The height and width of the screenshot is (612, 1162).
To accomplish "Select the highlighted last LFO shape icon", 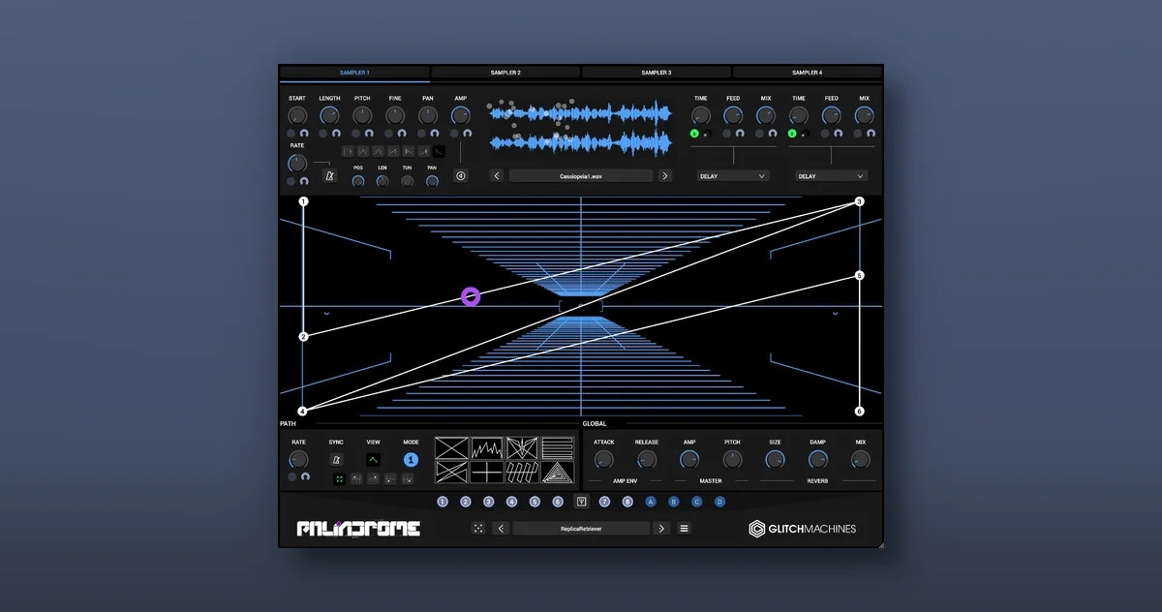I will (439, 152).
